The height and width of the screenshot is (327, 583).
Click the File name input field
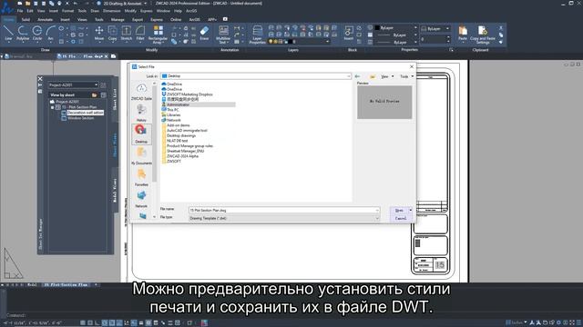[284, 210]
